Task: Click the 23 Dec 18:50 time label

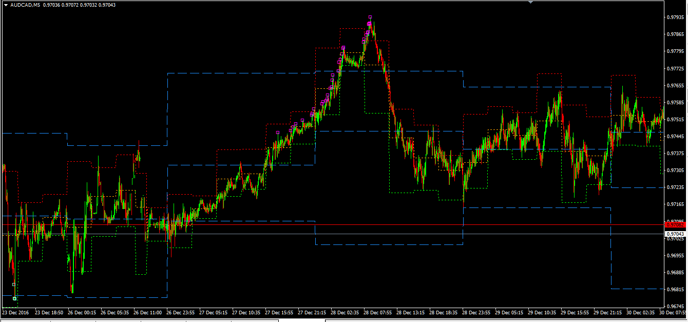Action: coord(49,312)
